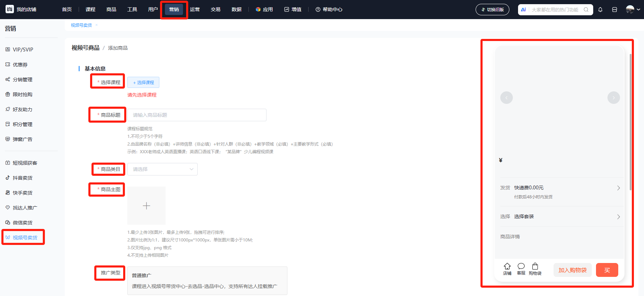Expand the 发货 快递费 row
The width and height of the screenshot is (644, 296).
pyautogui.click(x=618, y=188)
